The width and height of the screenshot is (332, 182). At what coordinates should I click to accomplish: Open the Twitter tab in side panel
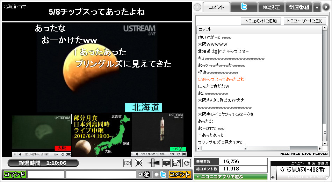244,7
